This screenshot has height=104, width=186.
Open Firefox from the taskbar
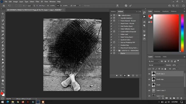[23, 102]
